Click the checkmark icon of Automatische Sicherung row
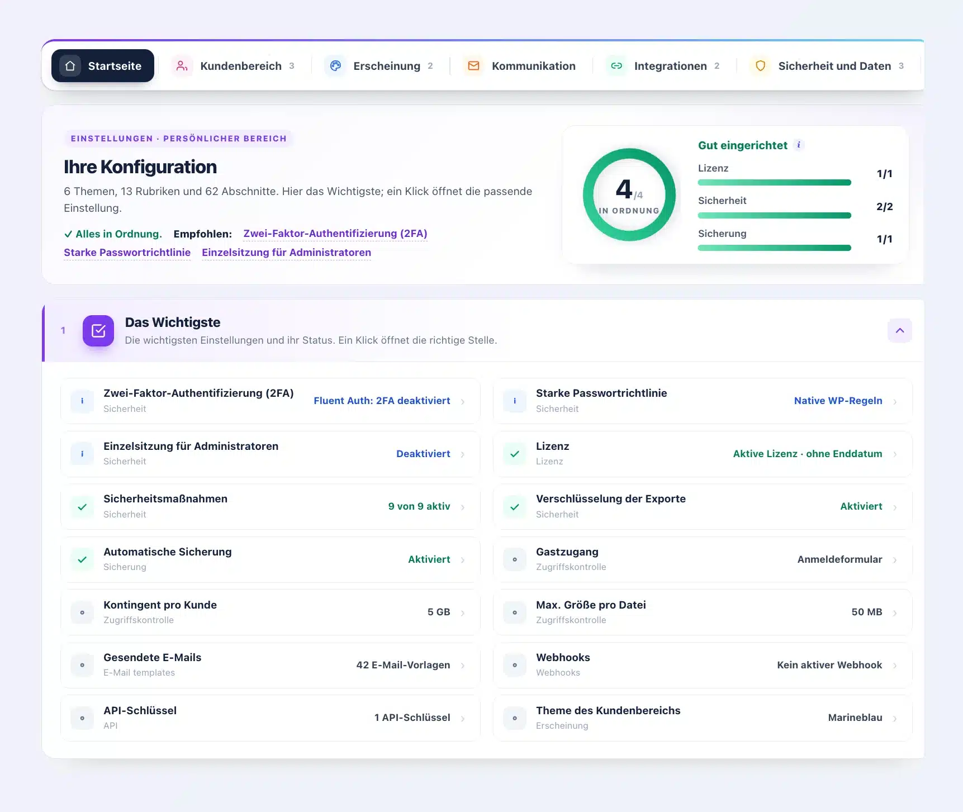Screen dimensions: 963x812 (82, 559)
